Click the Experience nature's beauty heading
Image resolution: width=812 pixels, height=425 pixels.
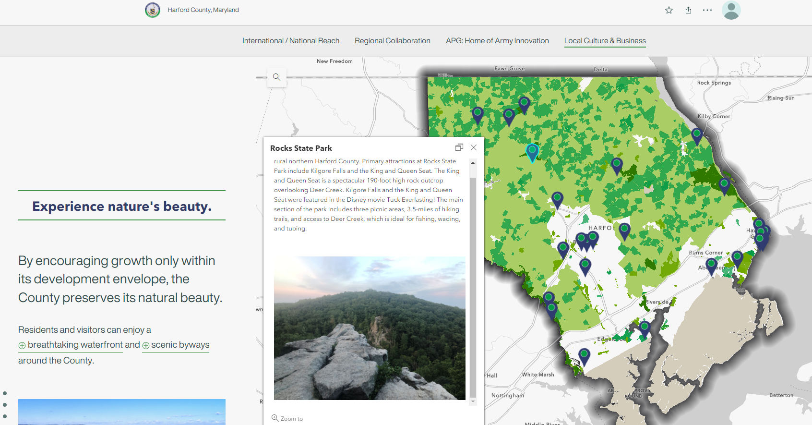[x=122, y=206]
